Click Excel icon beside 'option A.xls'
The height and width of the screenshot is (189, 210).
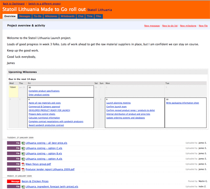(23, 159)
